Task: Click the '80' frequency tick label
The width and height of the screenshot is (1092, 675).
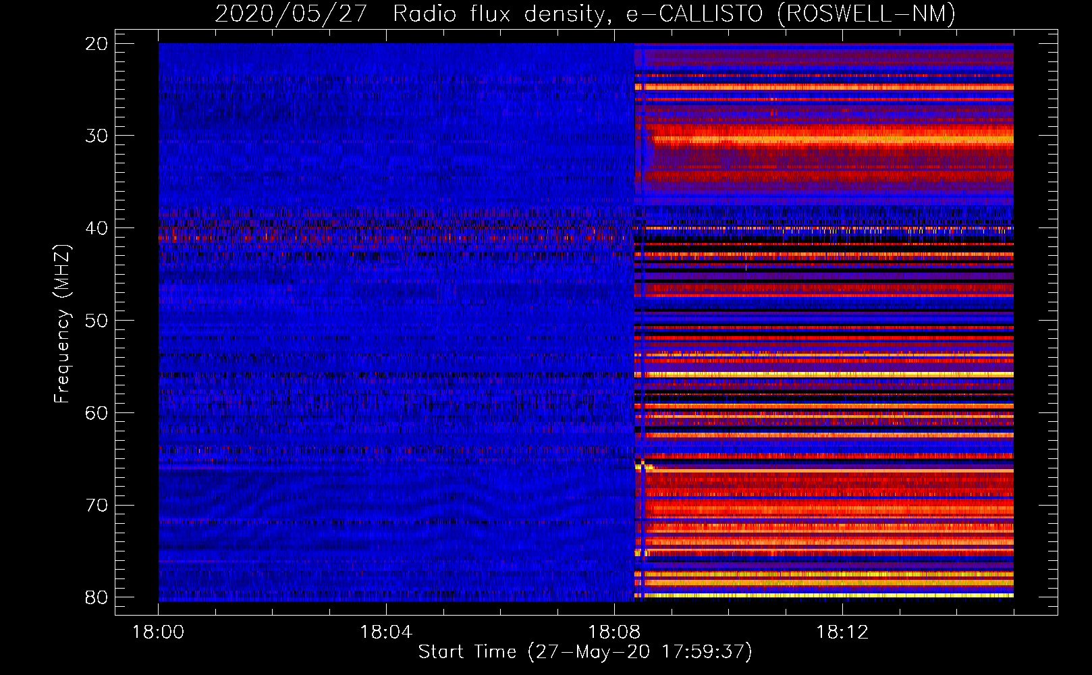Action: [97, 597]
